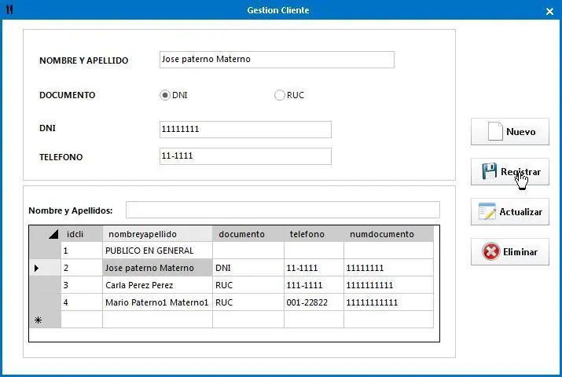Screen dimensions: 562x377
Task: Click the new row asterisk header
Action: [x=45, y=320]
